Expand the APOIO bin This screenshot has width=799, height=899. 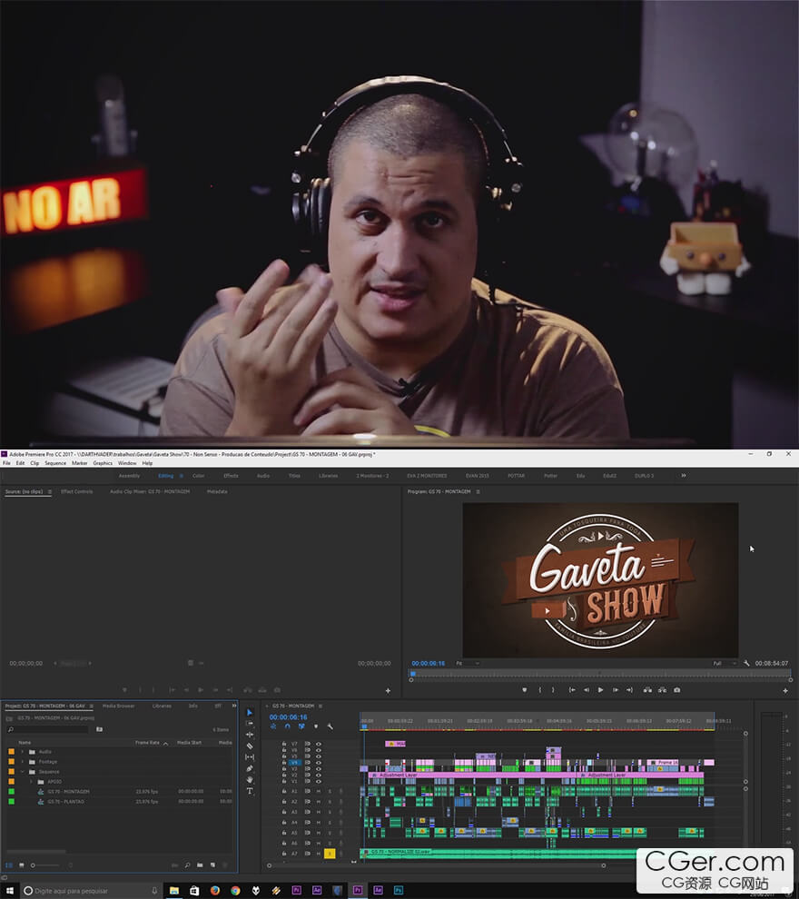click(31, 782)
